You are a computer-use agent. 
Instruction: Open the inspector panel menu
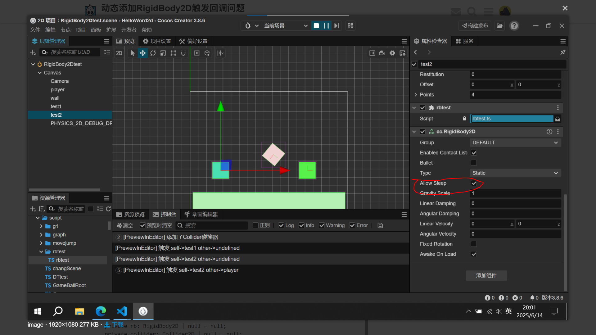(563, 41)
